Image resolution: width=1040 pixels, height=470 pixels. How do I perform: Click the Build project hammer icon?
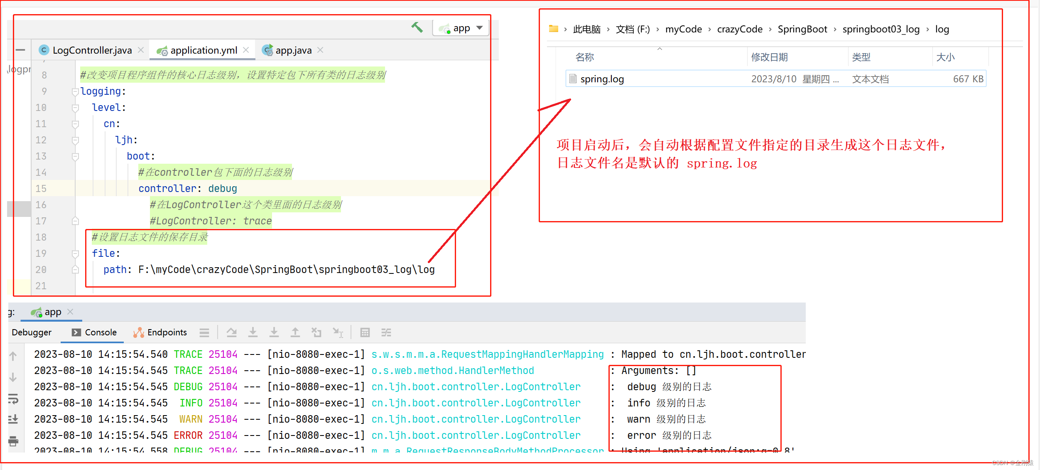[417, 27]
